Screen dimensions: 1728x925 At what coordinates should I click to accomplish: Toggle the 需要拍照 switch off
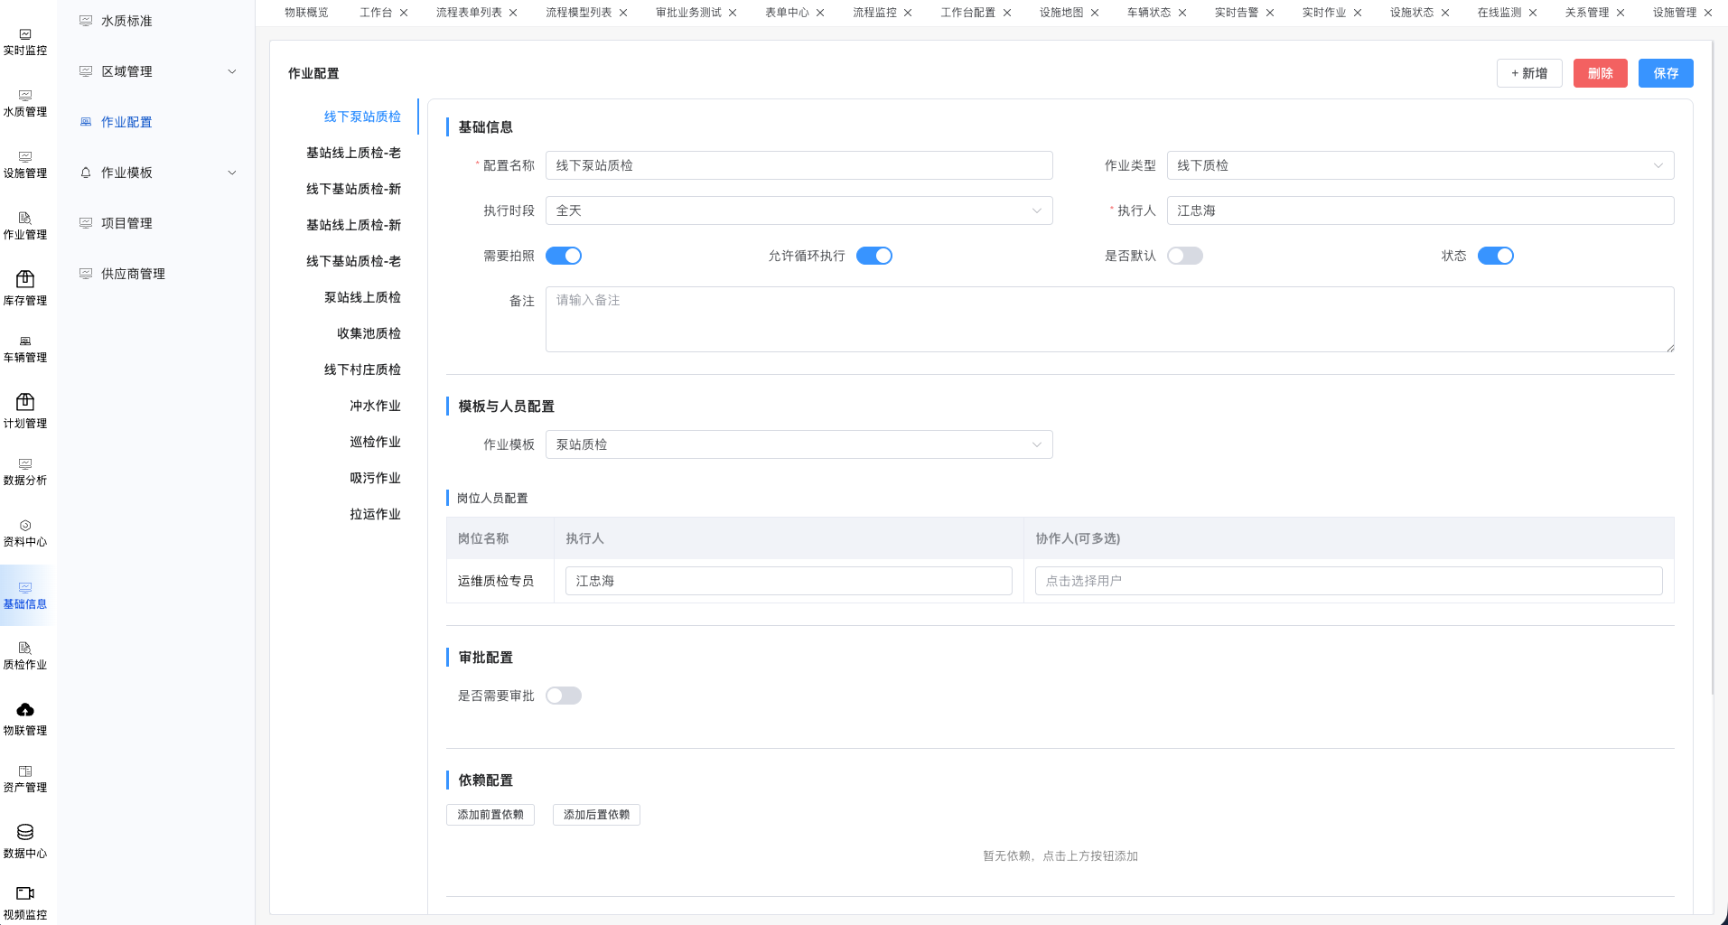click(x=564, y=256)
